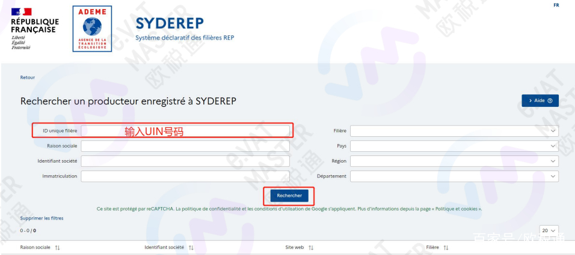This screenshot has width=575, height=255.
Task: Open the Filière dropdown
Action: click(454, 131)
